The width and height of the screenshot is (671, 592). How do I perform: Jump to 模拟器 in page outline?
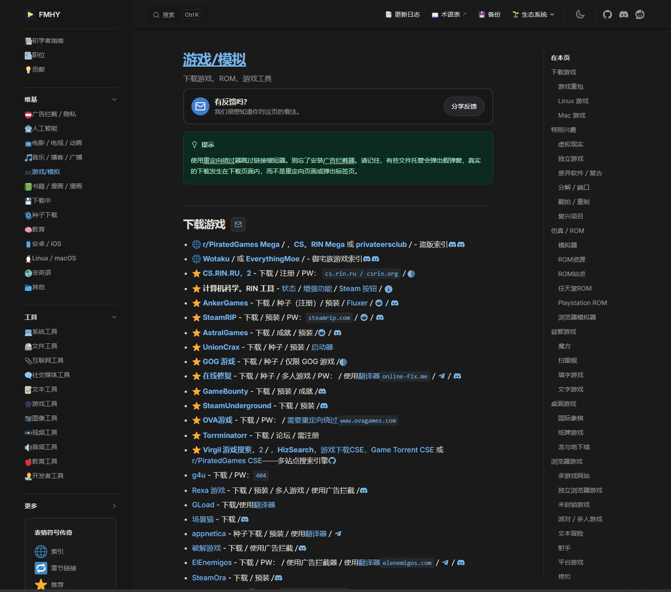point(567,245)
